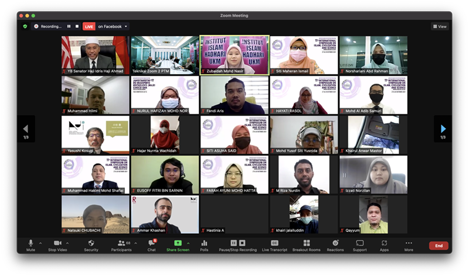The width and height of the screenshot is (469, 276).
Task: Open the Reactions menu
Action: pos(335,243)
